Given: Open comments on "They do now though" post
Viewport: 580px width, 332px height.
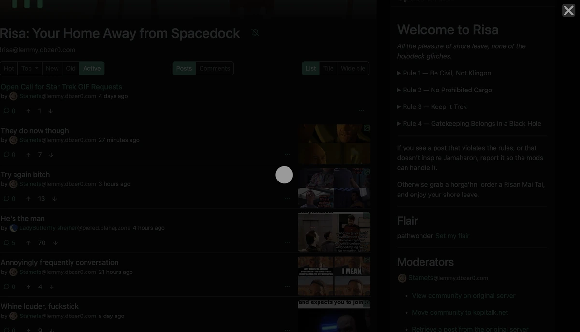Looking at the screenshot, I should pos(8,154).
